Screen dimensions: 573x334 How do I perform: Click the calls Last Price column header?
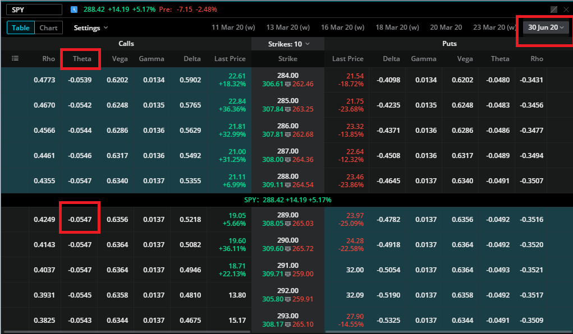tap(230, 59)
